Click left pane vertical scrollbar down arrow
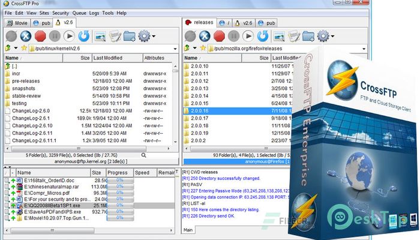 [x=175, y=142]
